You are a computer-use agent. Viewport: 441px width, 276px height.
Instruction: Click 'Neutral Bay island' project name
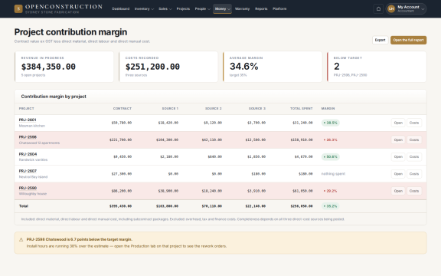click(33, 177)
